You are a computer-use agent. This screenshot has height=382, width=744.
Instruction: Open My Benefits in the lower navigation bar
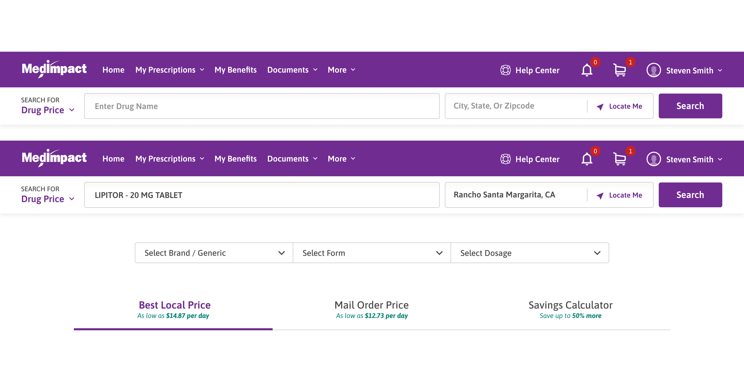coord(236,159)
